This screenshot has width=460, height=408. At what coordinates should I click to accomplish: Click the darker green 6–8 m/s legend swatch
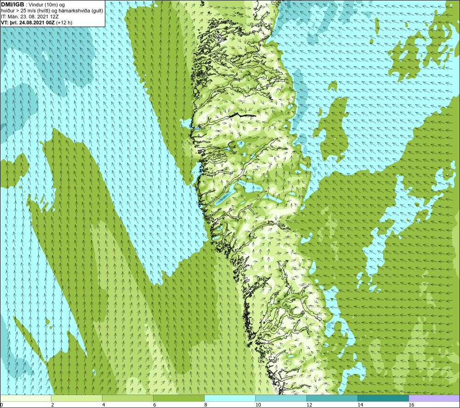click(178, 398)
